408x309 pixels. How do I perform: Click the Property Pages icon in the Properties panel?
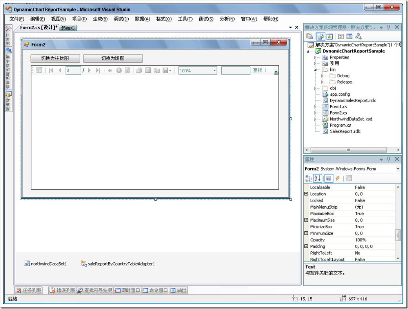349,178
